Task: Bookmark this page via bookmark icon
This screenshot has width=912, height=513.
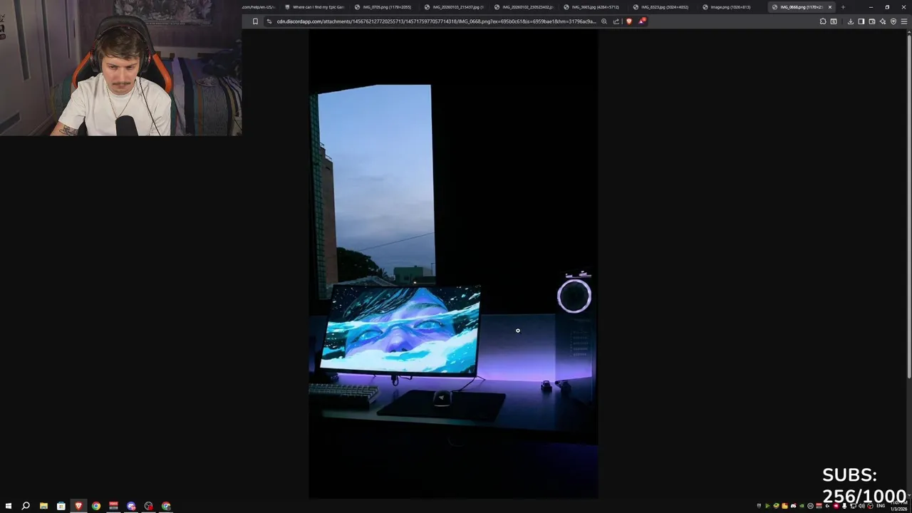Action: (x=255, y=21)
